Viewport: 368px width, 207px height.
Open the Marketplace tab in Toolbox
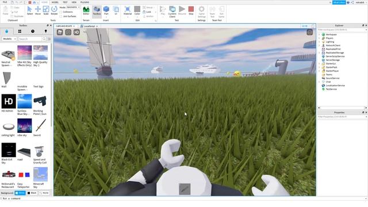click(x=6, y=31)
